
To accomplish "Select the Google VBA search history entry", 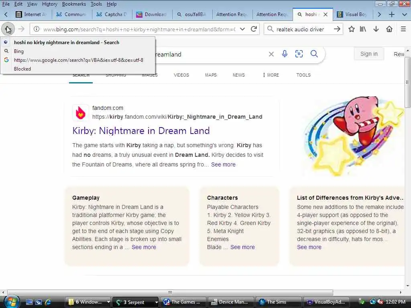I will [x=78, y=60].
